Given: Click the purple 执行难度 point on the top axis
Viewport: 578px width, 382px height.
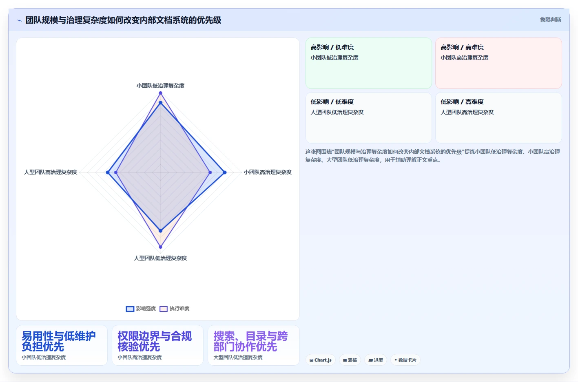Looking at the screenshot, I should coord(160,93).
